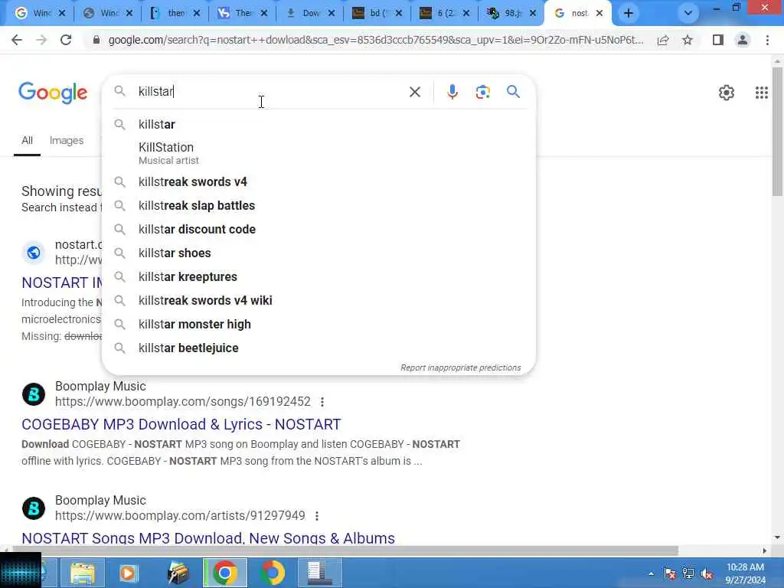Submit search with blue magnifier icon
The width and height of the screenshot is (784, 588).
tap(513, 92)
